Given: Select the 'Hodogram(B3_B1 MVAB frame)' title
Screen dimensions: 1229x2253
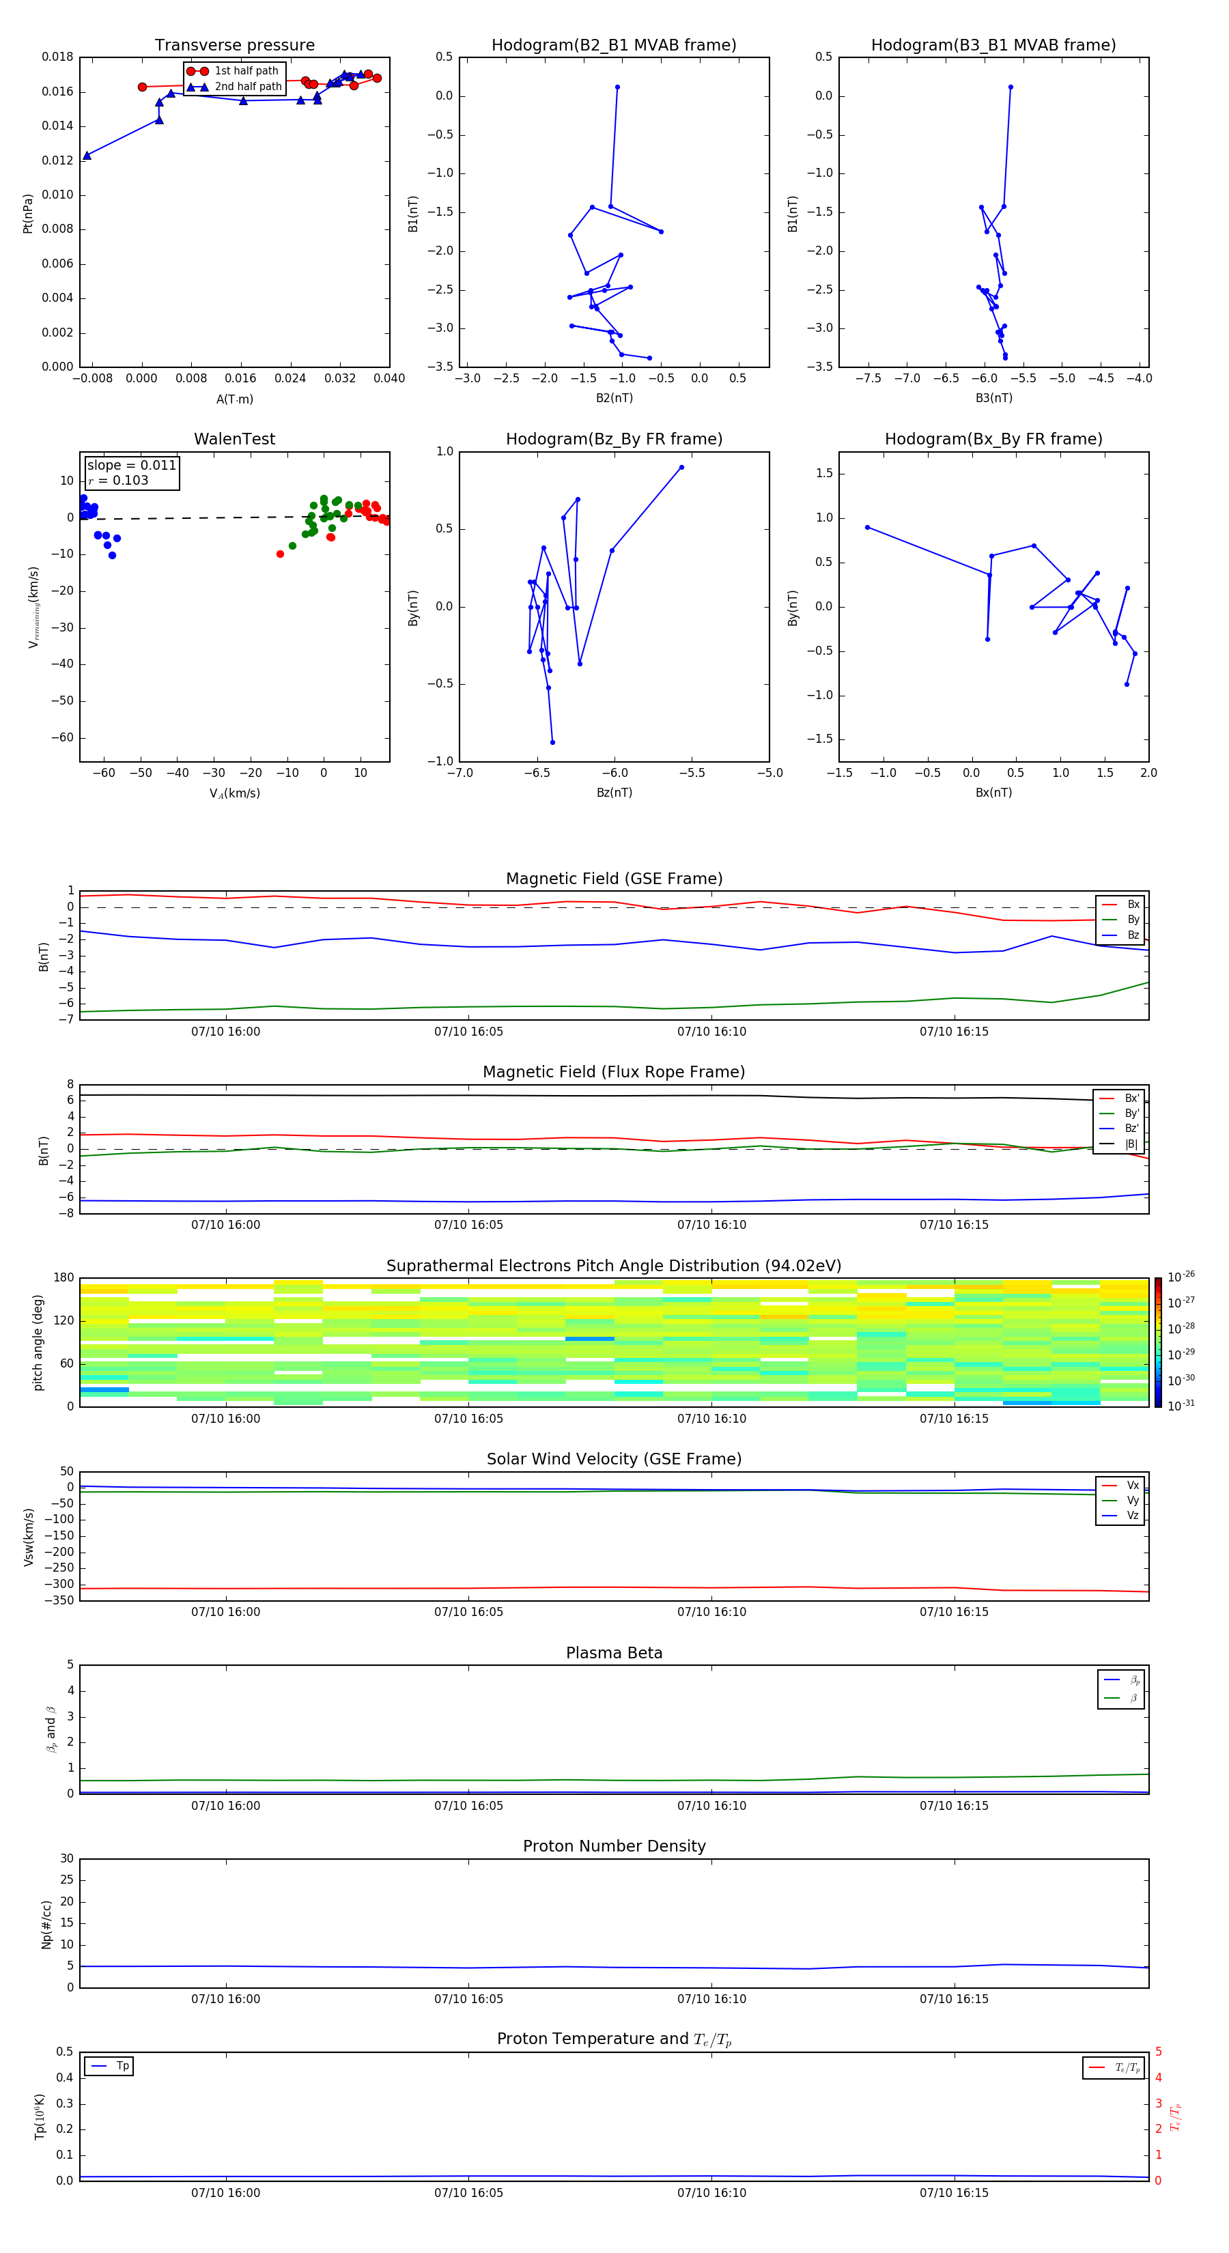Looking at the screenshot, I should (993, 44).
